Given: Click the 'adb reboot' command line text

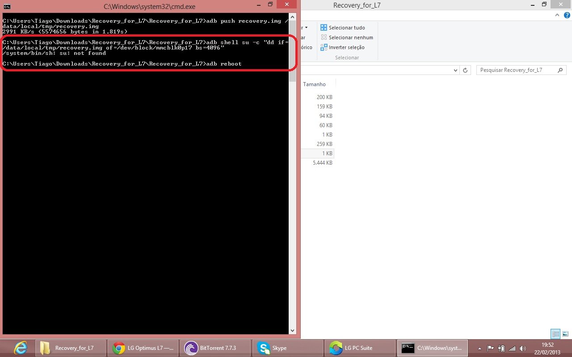Looking at the screenshot, I should tap(224, 64).
